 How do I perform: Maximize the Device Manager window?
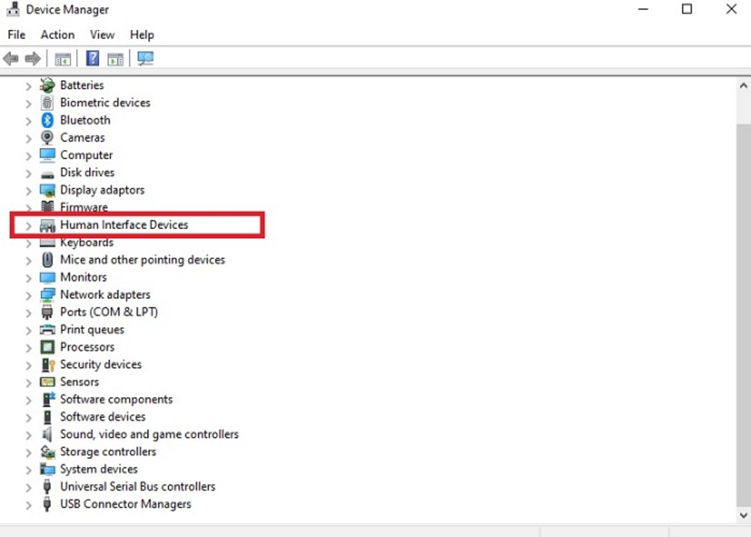[687, 9]
